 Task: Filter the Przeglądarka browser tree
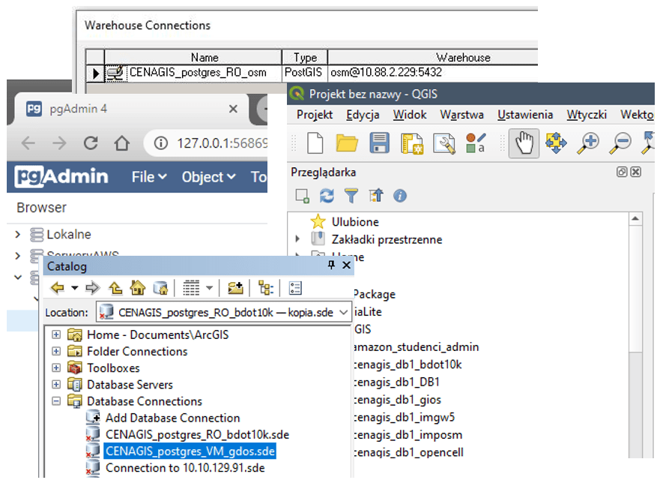(351, 196)
